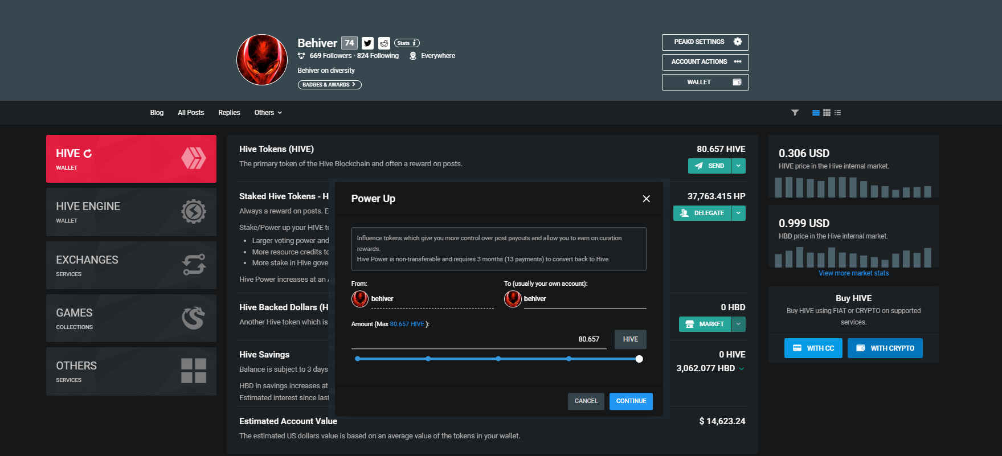Set amount slider to 50% mark
The height and width of the screenshot is (456, 1002).
coord(498,359)
